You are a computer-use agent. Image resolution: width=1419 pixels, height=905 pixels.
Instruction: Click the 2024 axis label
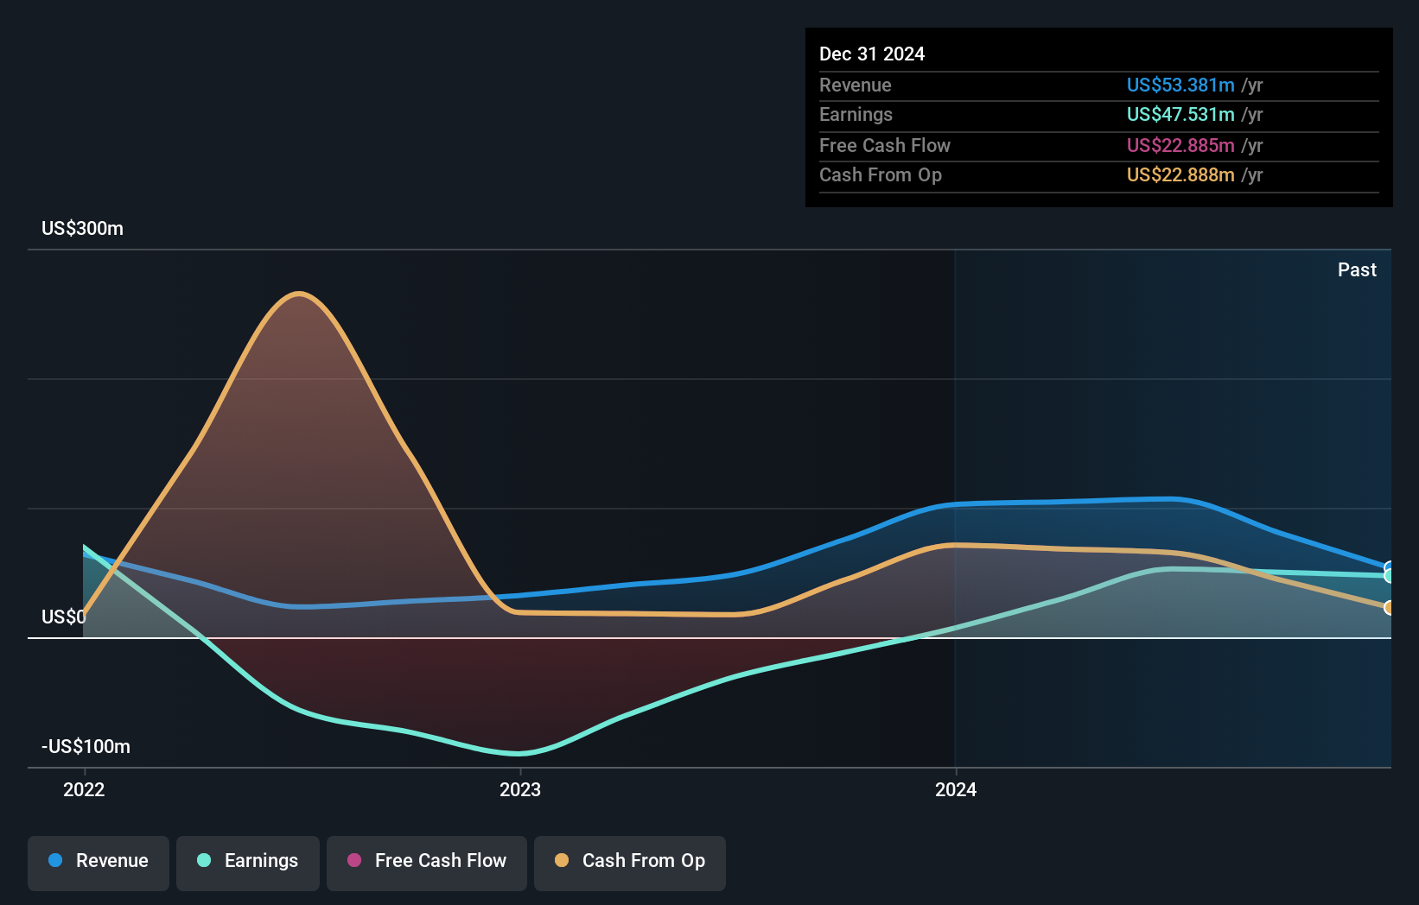click(956, 789)
